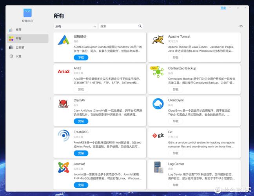Click the Git app title

click(x=170, y=132)
